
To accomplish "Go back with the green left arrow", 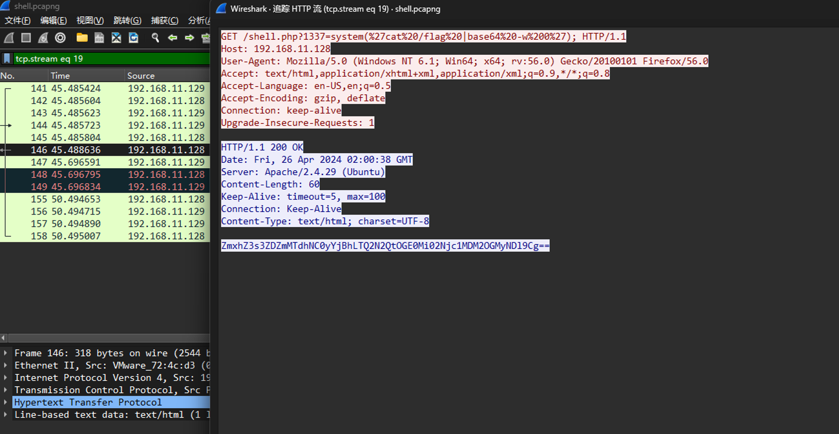I will 172,38.
